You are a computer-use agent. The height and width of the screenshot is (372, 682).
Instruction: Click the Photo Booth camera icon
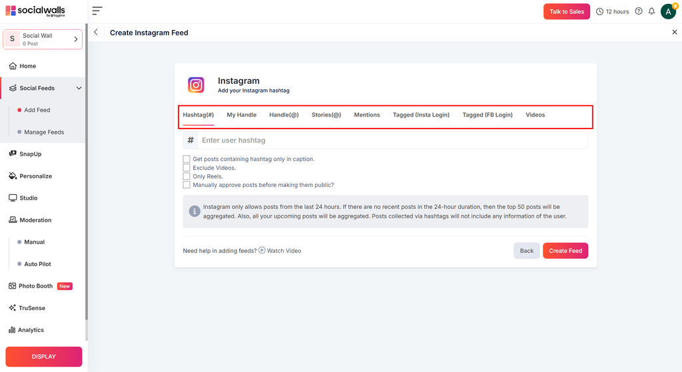point(12,286)
